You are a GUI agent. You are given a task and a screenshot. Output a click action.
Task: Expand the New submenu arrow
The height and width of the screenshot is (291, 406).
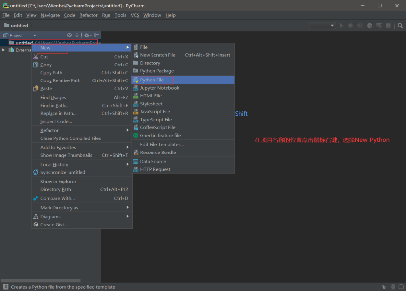pyautogui.click(x=127, y=48)
